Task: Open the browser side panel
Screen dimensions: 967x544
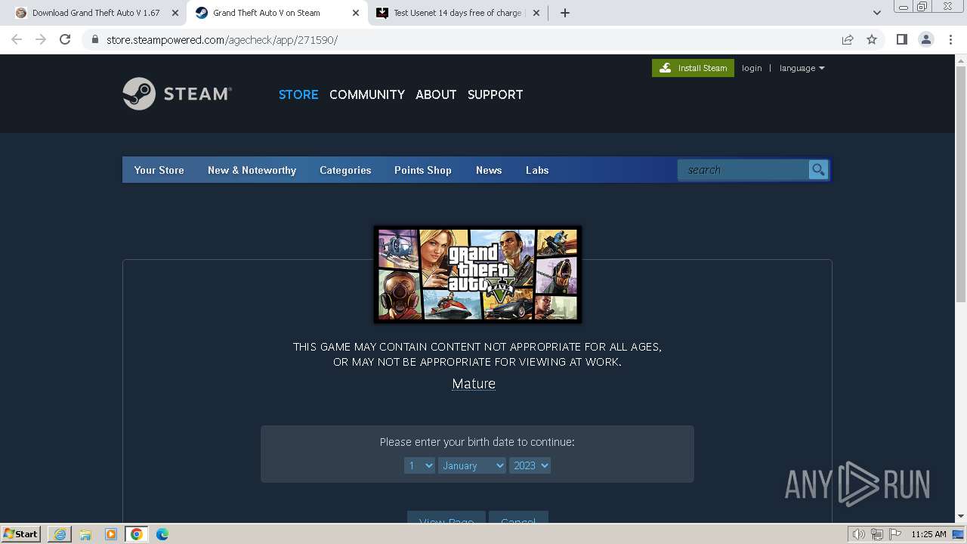Action: click(901, 39)
